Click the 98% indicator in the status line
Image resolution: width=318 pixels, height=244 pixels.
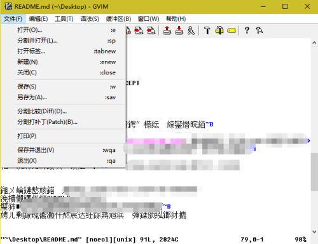(x=300, y=240)
